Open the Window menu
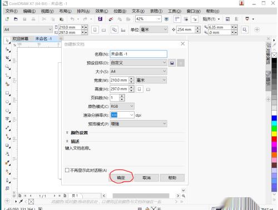Screen dimensions: 278x210 click(193, 11)
